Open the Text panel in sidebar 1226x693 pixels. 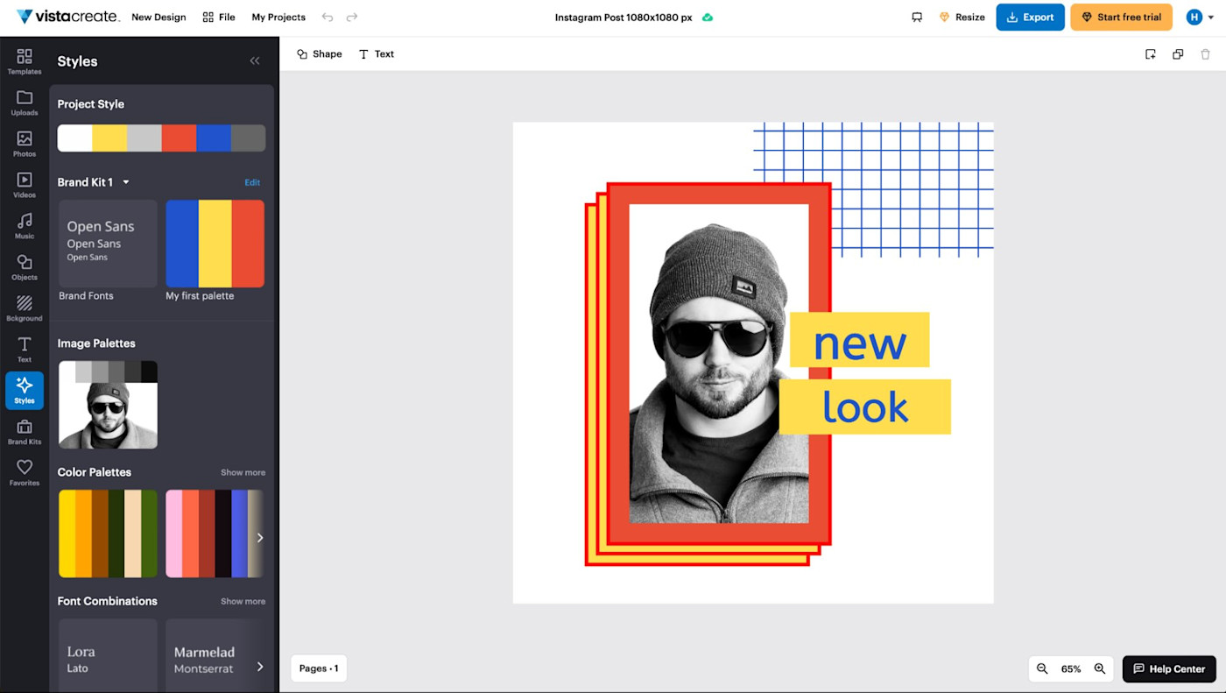tap(25, 350)
